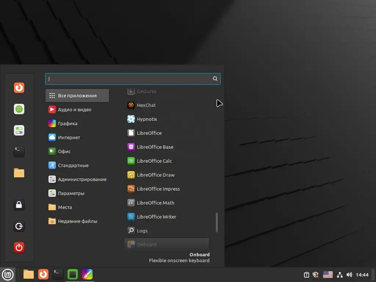Click the notifications tray icon
The image size is (376, 282).
pyautogui.click(x=307, y=275)
